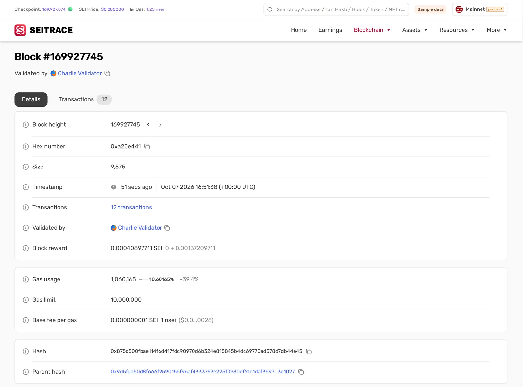Click checkpoint number 169,927,874
This screenshot has height=387, width=523.
click(x=54, y=9)
